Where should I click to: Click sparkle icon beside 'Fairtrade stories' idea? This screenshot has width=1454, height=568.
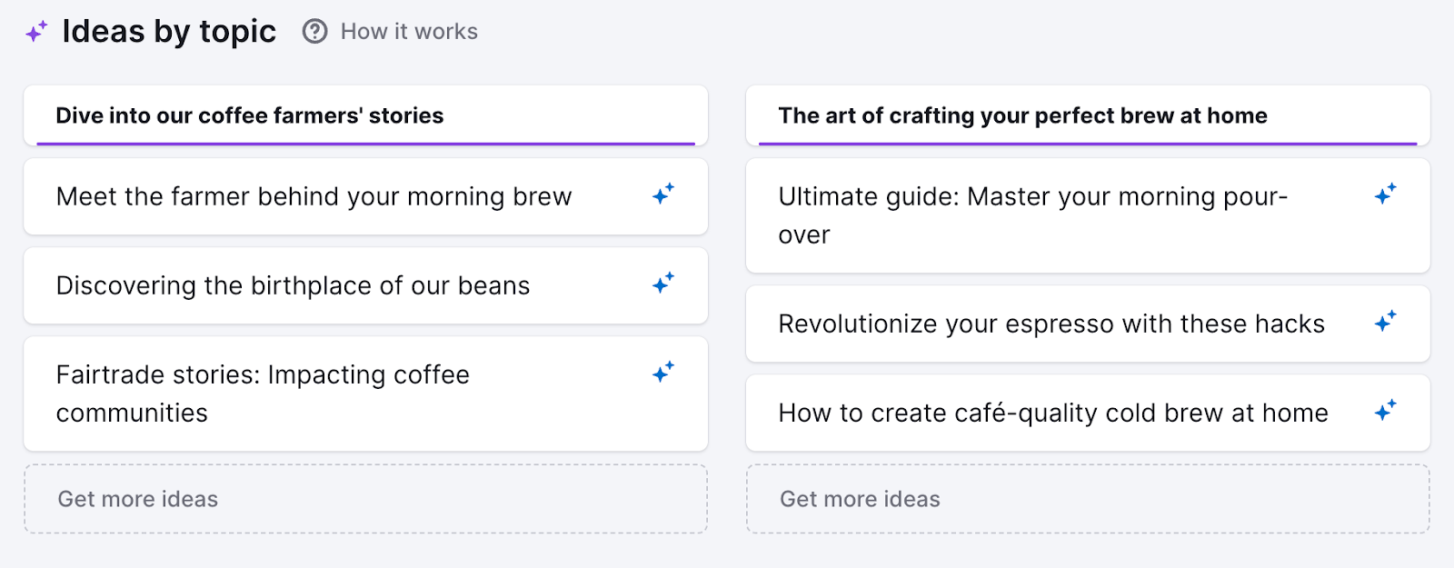(663, 372)
